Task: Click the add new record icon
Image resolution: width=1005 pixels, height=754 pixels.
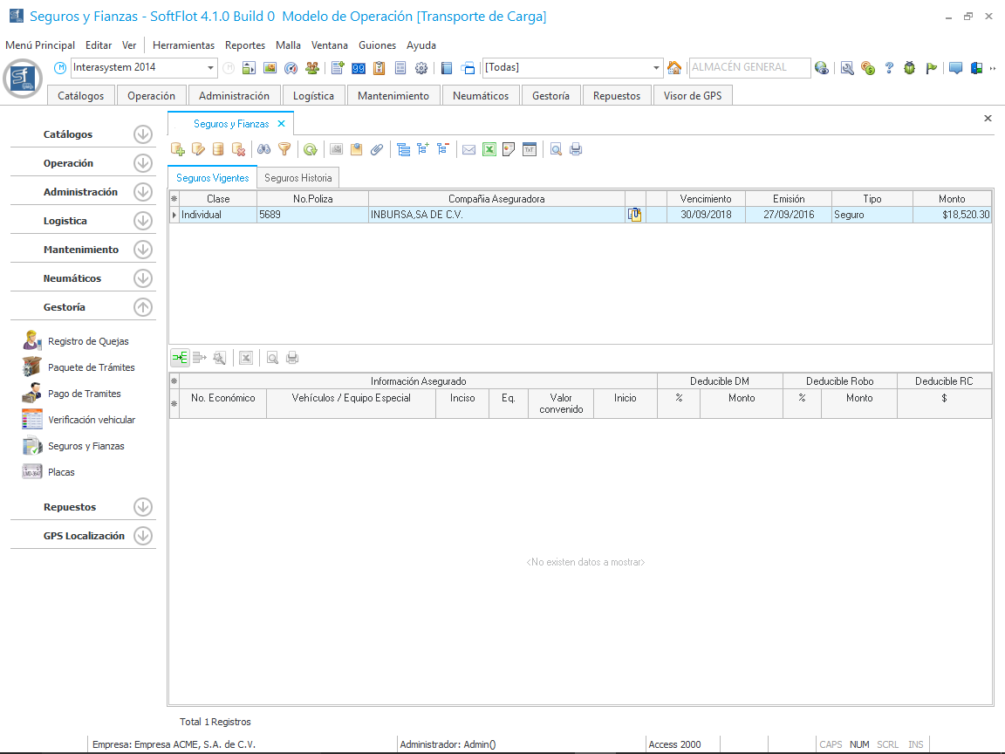Action: (x=178, y=149)
